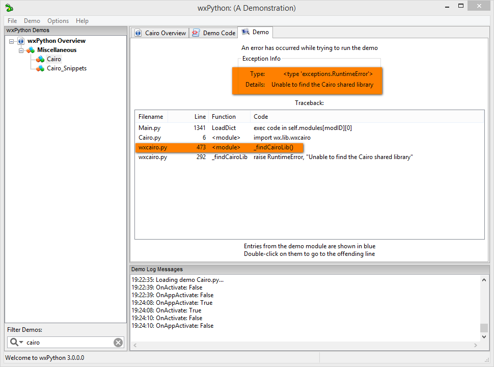Select the Cairo demo in tree
494x367 pixels.
(x=54, y=59)
